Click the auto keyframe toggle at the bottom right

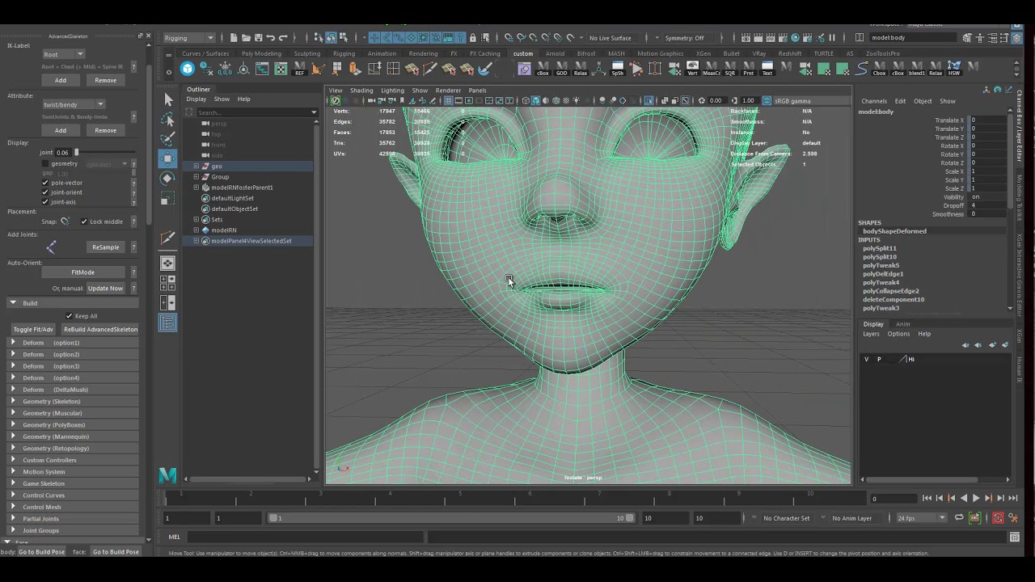click(x=998, y=518)
